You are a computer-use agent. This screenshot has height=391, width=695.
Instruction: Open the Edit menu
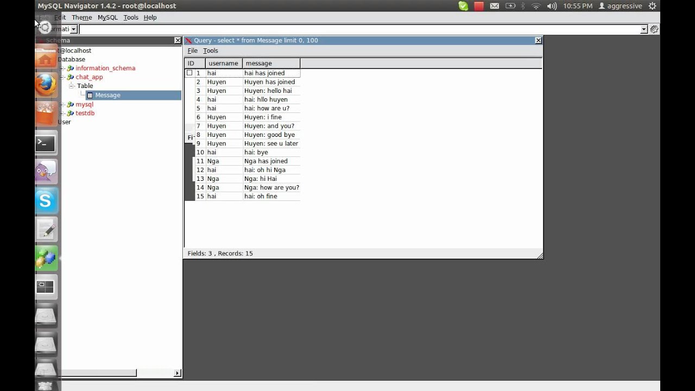[x=60, y=17]
